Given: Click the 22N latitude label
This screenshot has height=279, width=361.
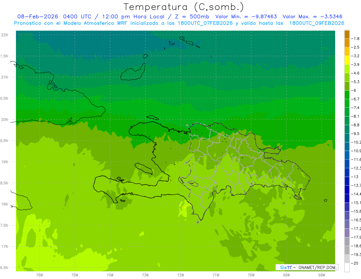Looking at the screenshot, I should pyautogui.click(x=5, y=35).
